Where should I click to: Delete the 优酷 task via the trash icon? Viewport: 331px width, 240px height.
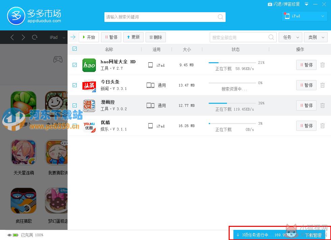click(x=323, y=126)
